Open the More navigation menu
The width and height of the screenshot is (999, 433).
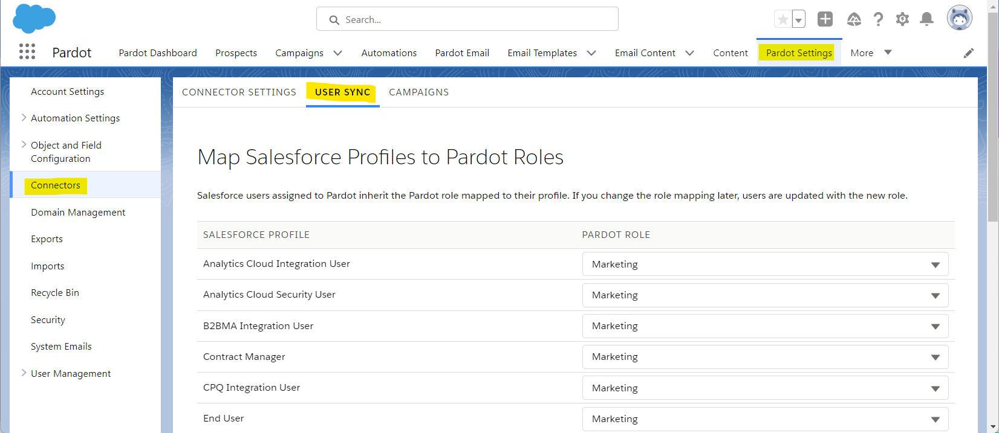pyautogui.click(x=871, y=53)
